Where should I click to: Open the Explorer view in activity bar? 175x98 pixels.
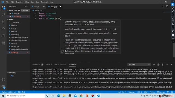click(3, 7)
